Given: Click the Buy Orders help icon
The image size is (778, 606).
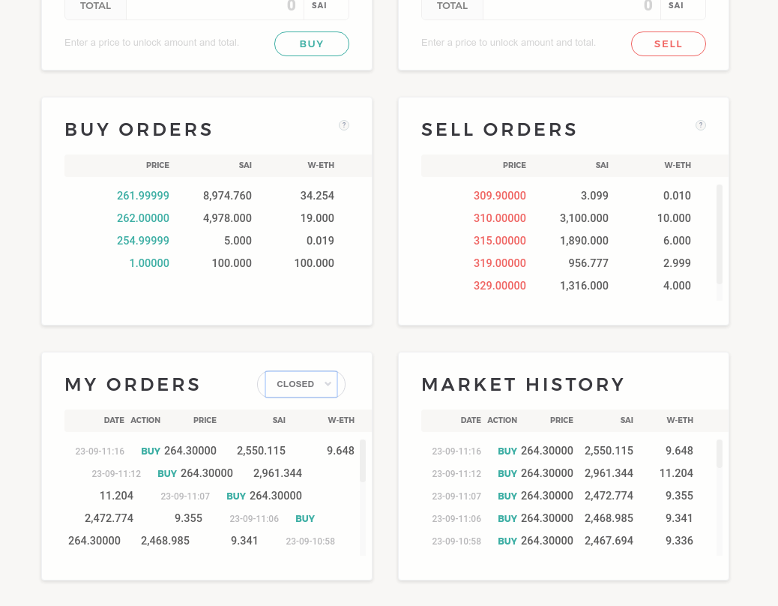Looking at the screenshot, I should tap(344, 125).
